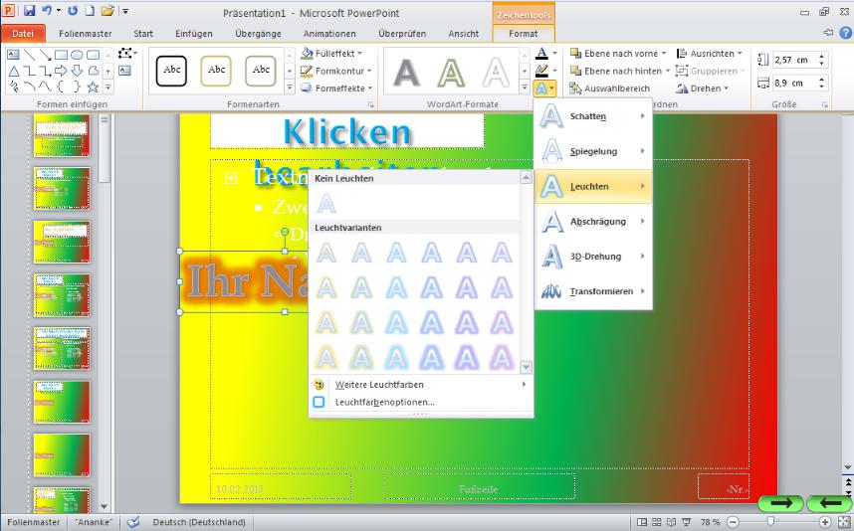Open PowerPoint Help question mark icon
This screenshot has height=531, width=854.
click(844, 33)
